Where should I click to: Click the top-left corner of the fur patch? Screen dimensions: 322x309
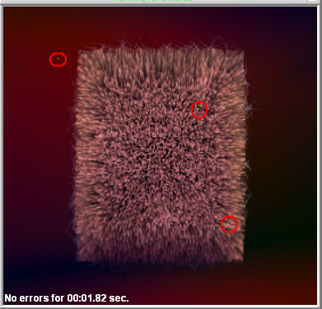(x=78, y=51)
